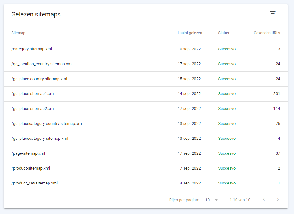The image size is (294, 214).
Task: Open the filter rows icon
Action: point(273,13)
